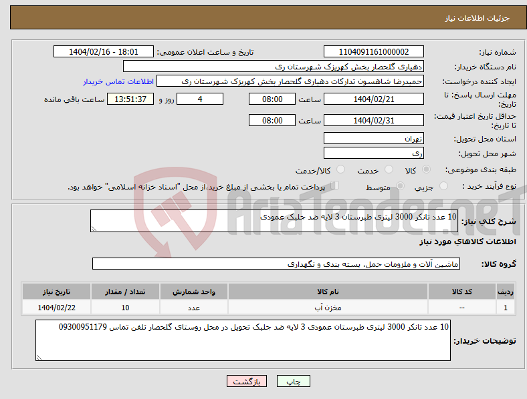Screen dimensions: 527x399
Task: Open the buyer contact information link
Action: point(118,81)
